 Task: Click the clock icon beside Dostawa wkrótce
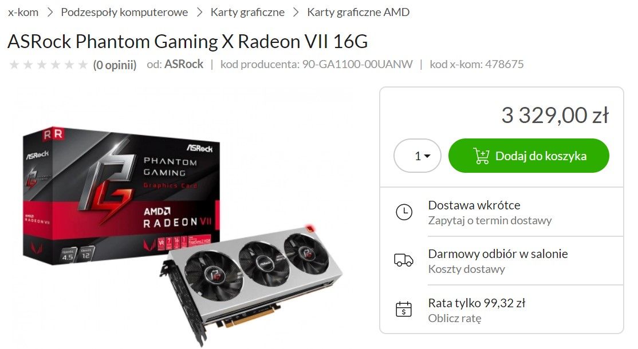pyautogui.click(x=404, y=212)
